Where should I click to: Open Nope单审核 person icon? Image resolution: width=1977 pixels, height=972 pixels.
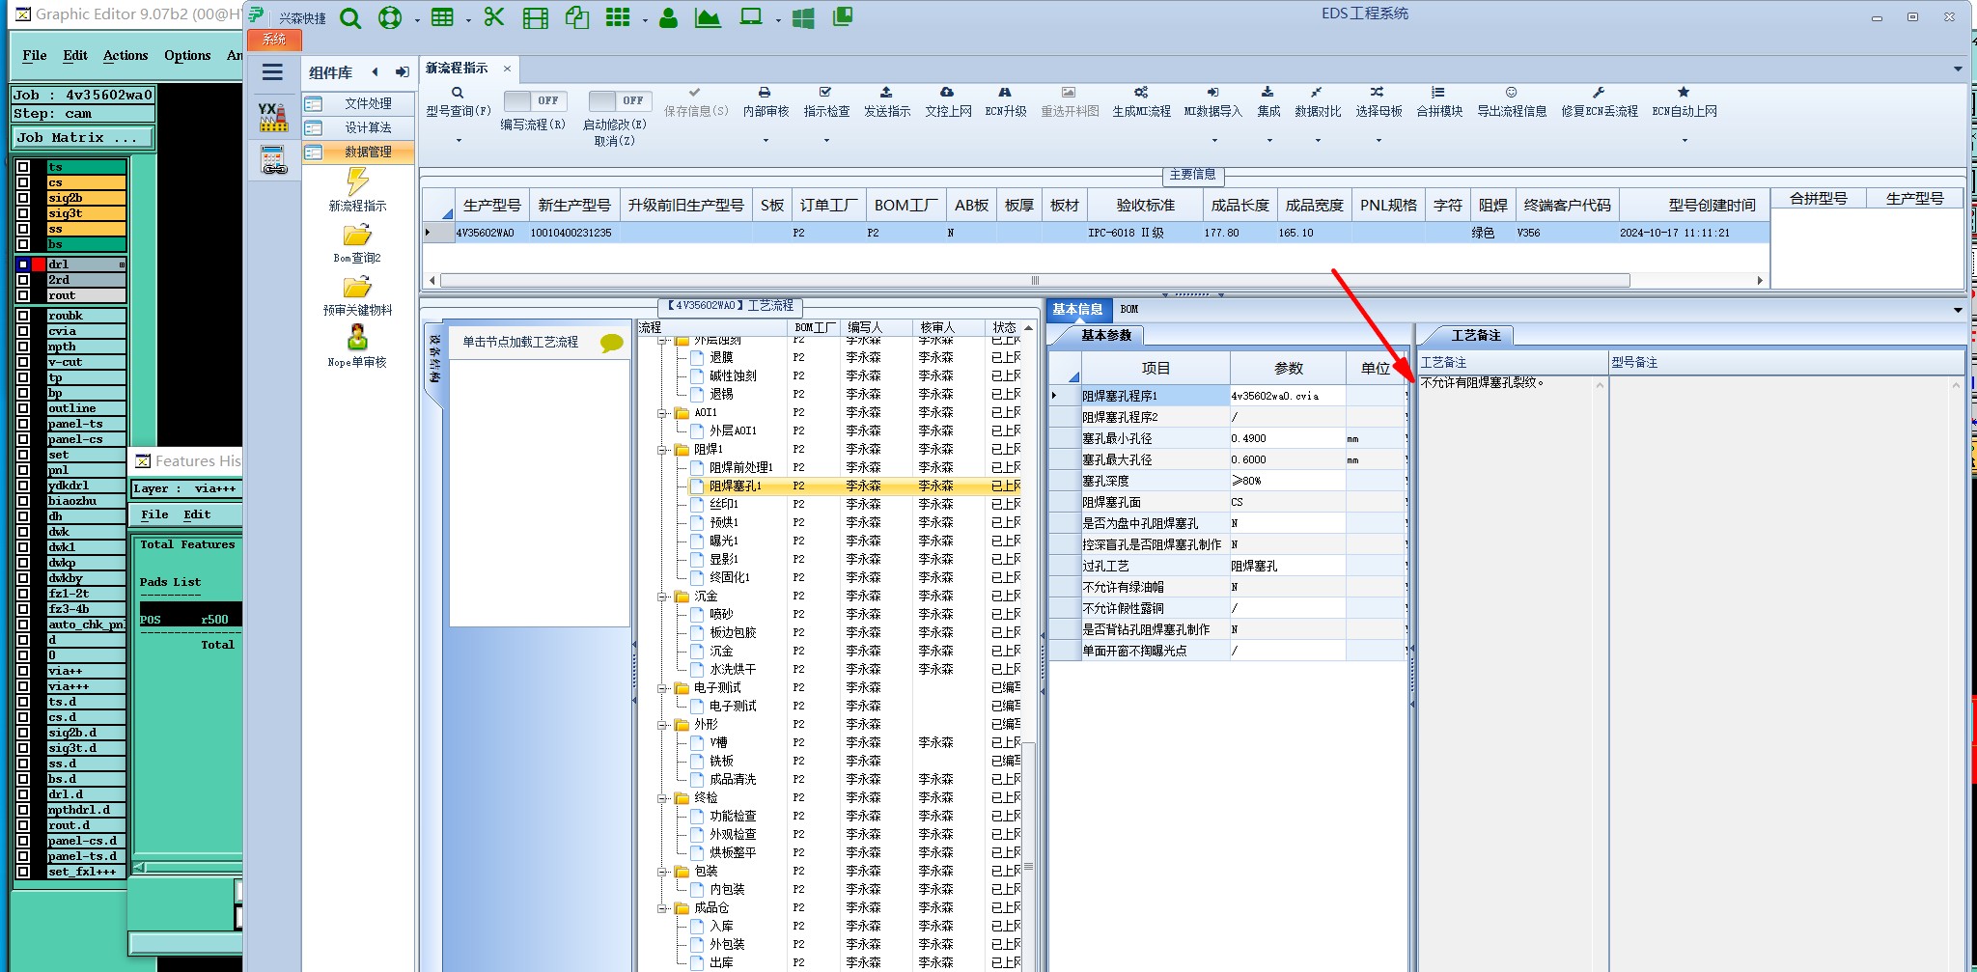357,337
